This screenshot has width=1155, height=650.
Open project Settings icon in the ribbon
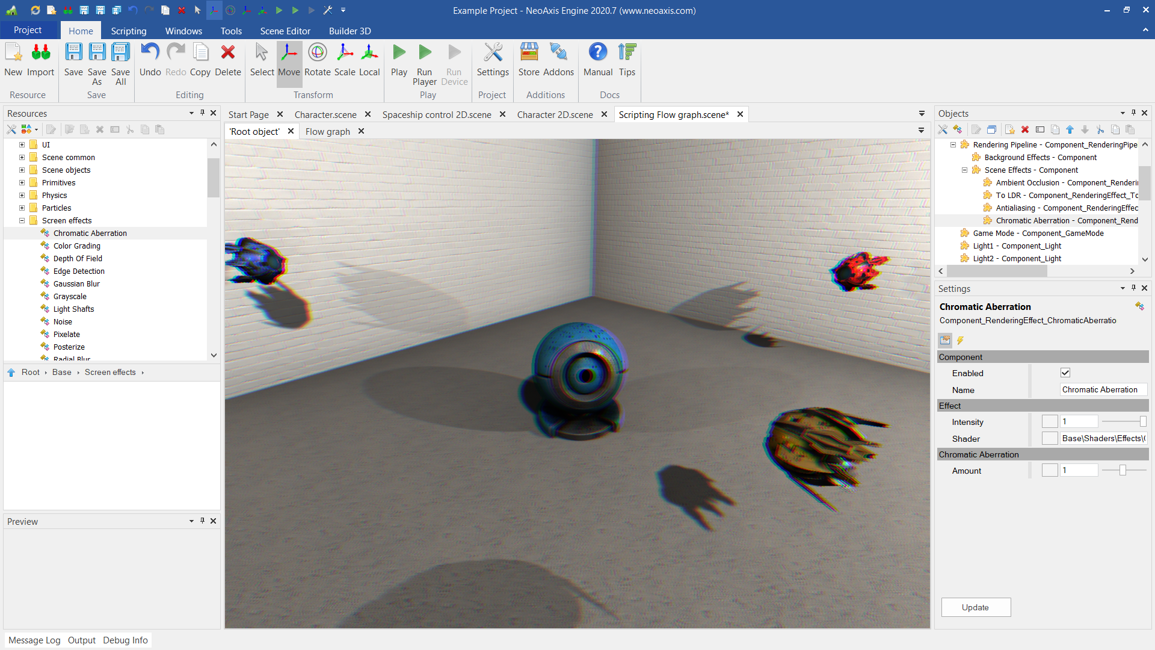tap(493, 53)
